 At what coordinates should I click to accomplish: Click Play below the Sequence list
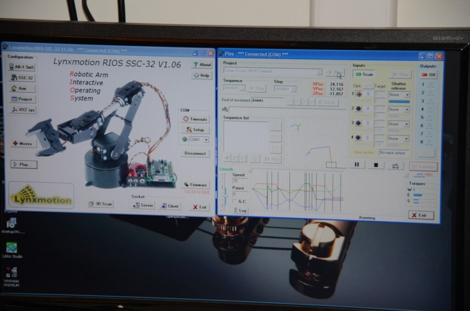[272, 159]
